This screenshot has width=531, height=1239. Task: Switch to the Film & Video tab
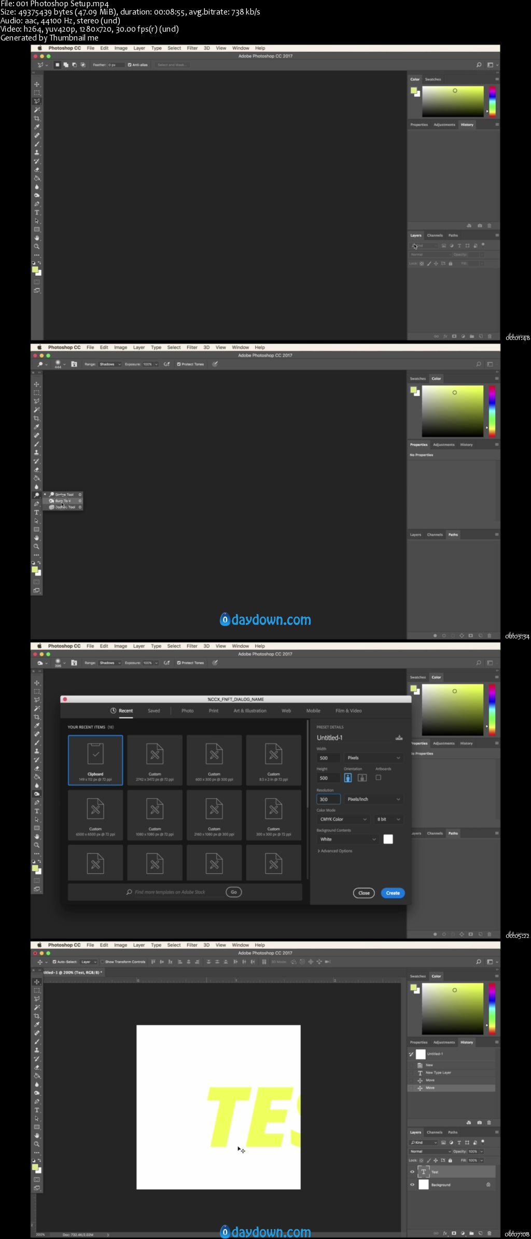[x=348, y=711]
